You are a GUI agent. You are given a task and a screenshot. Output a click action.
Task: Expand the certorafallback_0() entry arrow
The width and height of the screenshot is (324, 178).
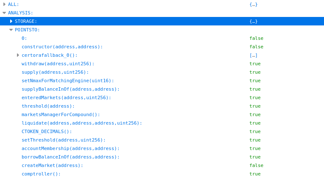(18, 55)
